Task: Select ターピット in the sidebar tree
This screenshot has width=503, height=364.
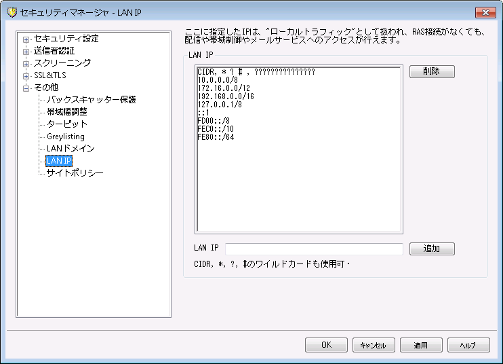Action: pos(66,124)
